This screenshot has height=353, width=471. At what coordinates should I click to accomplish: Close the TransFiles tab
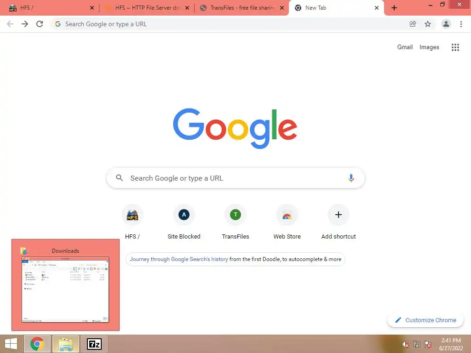click(282, 8)
